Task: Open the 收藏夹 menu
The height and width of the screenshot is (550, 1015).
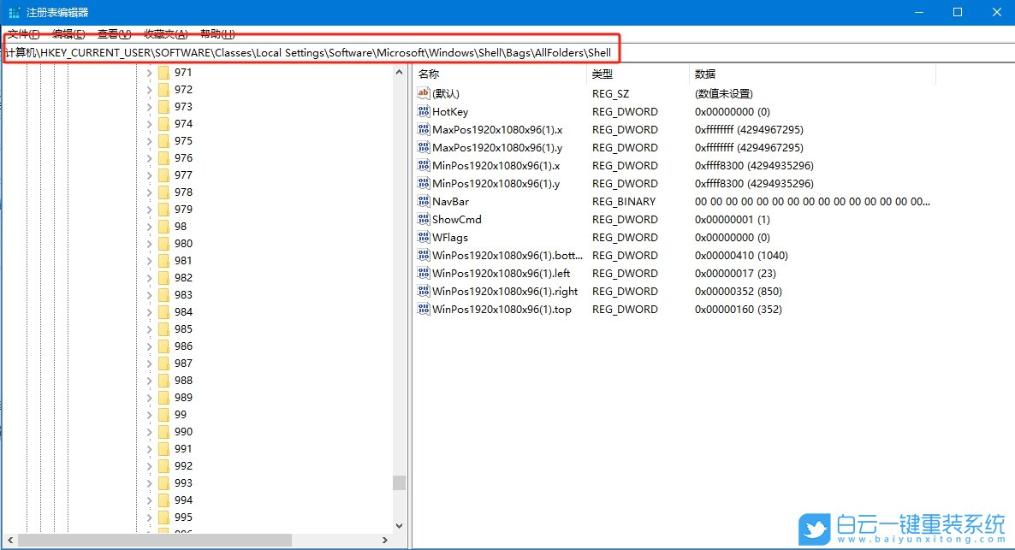Action: 165,33
